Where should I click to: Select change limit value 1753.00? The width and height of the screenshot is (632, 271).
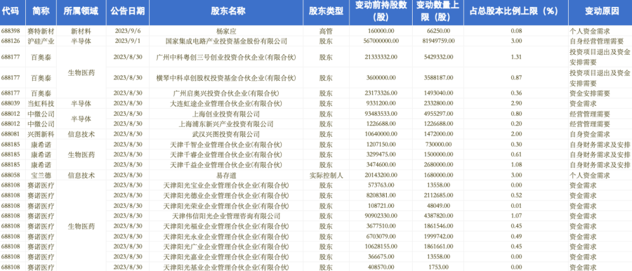tap(438, 267)
